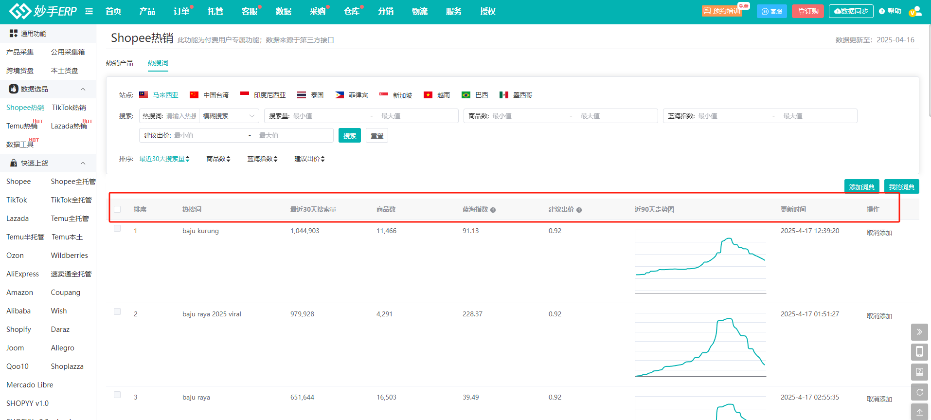This screenshot has width=931, height=420.
Task: Sort by 最近30天搜索量
Action: [x=164, y=159]
